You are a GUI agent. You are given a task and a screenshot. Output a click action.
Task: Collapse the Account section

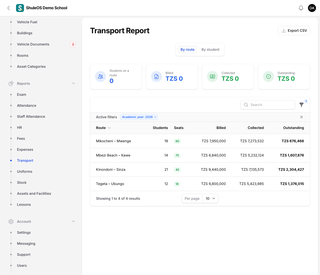tap(73, 221)
